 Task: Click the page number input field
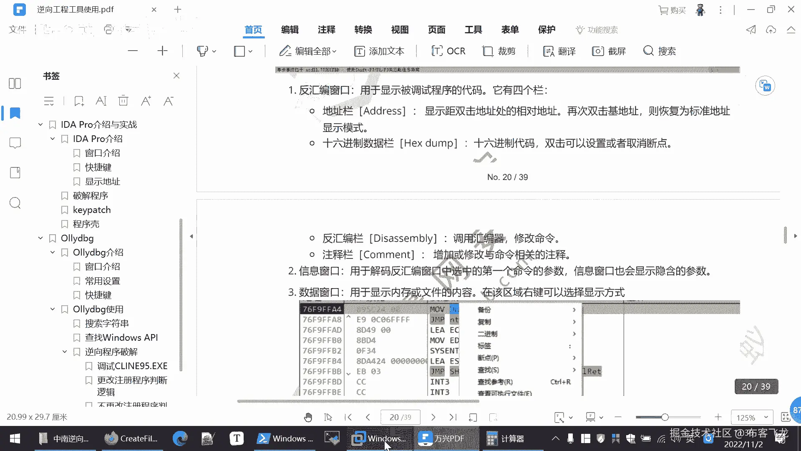[400, 417]
